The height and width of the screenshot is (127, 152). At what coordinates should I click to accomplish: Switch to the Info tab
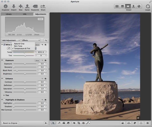point(25,14)
